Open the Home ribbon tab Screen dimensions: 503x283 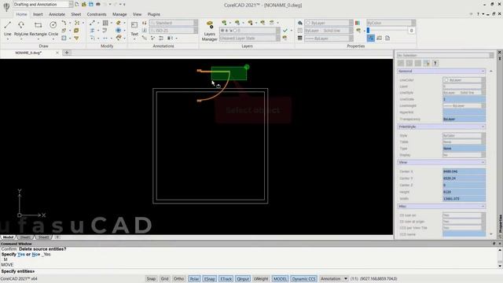click(x=21, y=14)
